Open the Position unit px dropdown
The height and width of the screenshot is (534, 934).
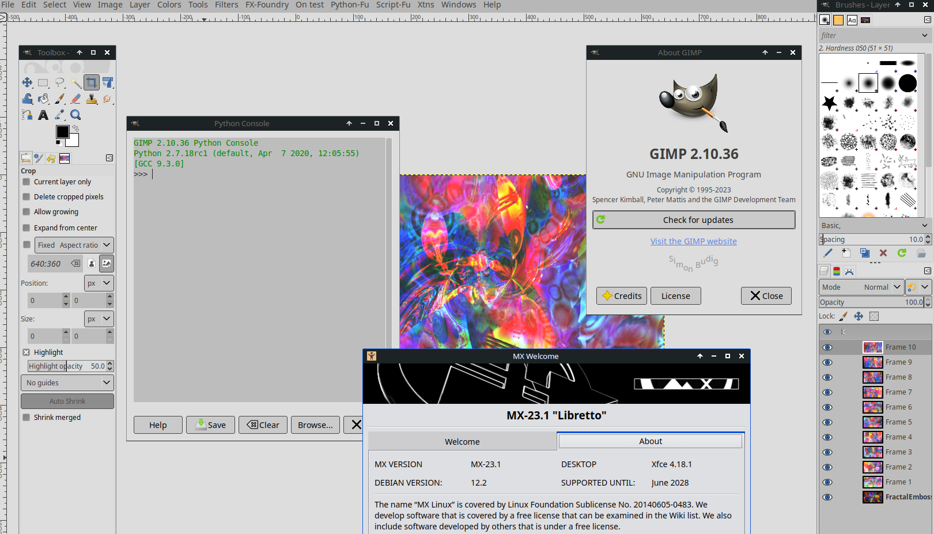tap(99, 283)
